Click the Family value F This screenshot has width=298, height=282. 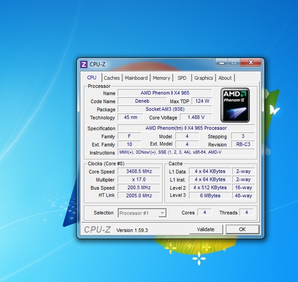click(x=129, y=136)
